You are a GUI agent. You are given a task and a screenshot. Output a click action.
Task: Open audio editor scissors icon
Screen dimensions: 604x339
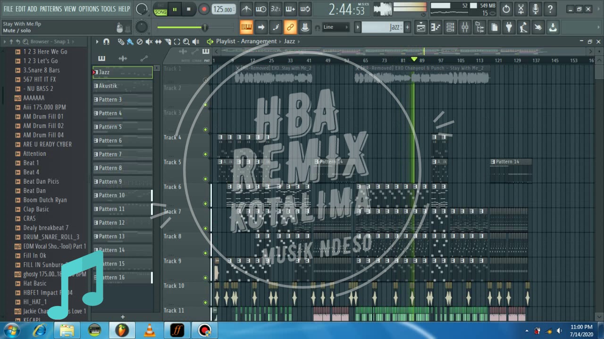521,9
